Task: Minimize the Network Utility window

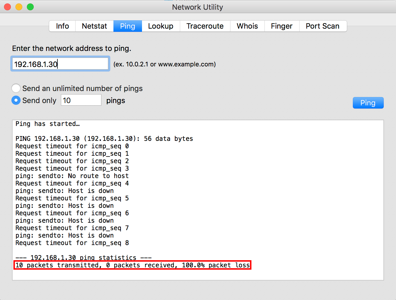Action: (x=19, y=7)
